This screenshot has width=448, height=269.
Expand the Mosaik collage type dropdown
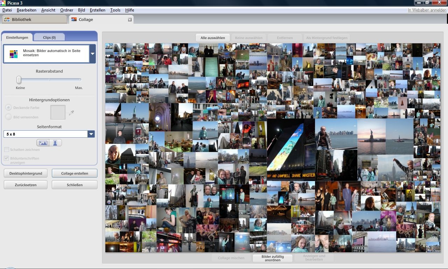93,54
